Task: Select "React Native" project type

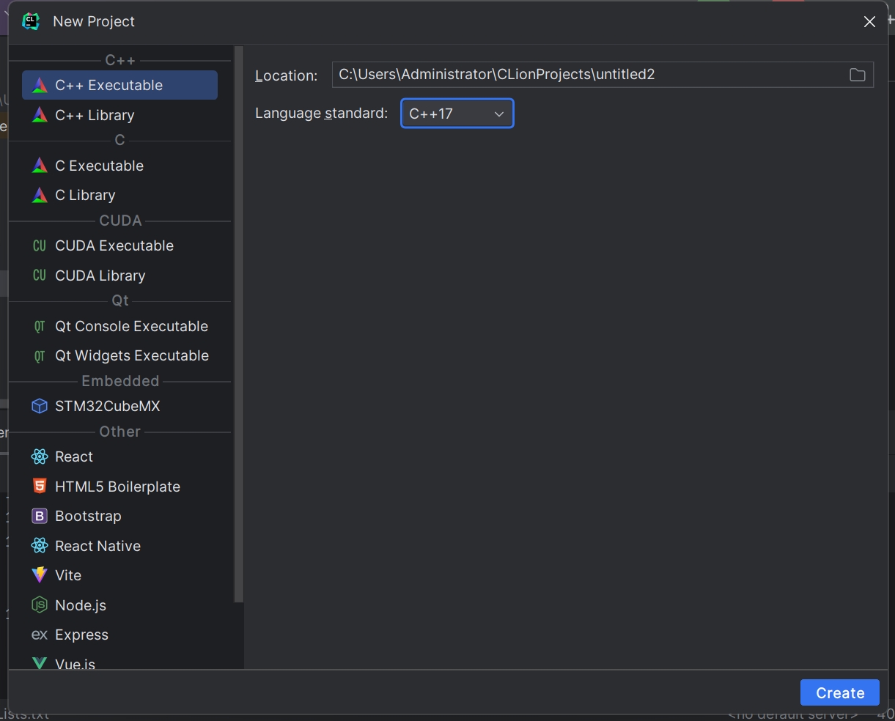Action: click(120, 546)
